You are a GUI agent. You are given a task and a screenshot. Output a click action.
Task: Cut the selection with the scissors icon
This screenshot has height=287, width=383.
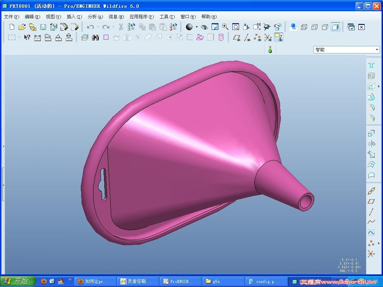[x=121, y=27]
